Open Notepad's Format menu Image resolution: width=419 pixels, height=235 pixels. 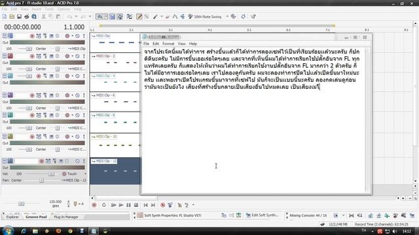[x=168, y=44]
